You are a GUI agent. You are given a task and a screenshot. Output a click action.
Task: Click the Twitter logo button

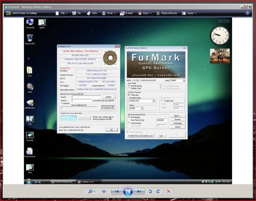point(69,118)
